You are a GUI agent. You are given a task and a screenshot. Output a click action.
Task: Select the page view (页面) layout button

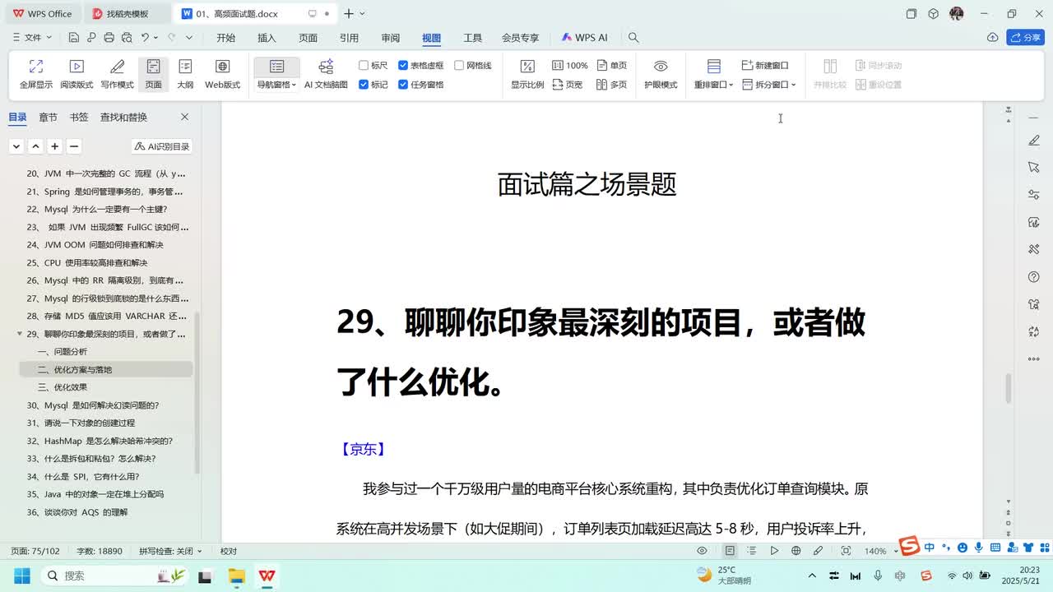[153, 74]
